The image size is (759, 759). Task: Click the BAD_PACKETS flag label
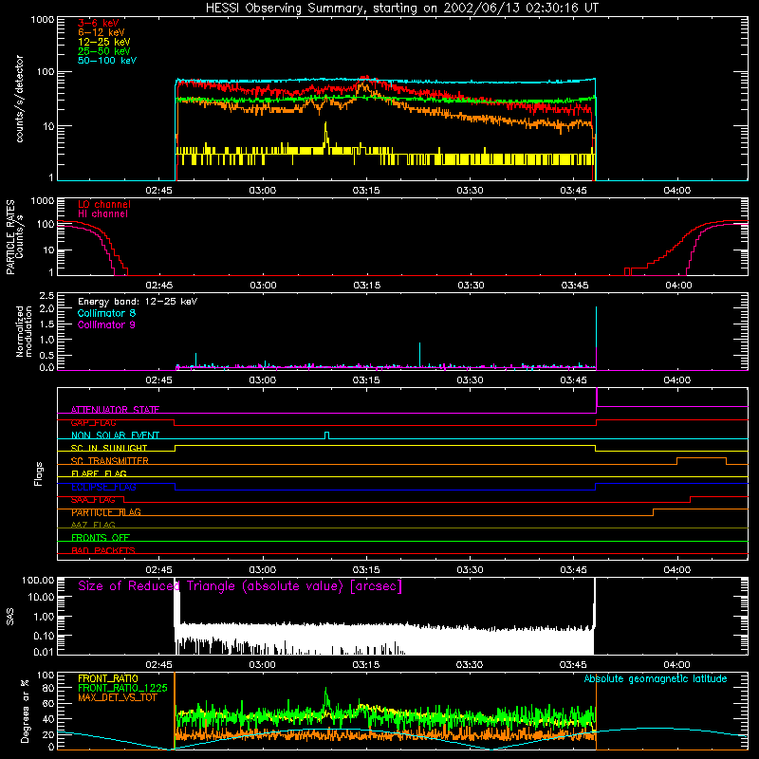tap(103, 550)
